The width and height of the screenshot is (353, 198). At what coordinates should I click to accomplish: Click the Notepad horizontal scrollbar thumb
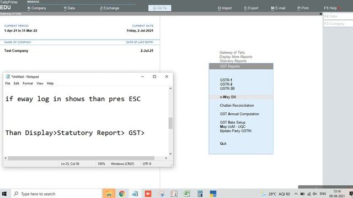(x=81, y=158)
